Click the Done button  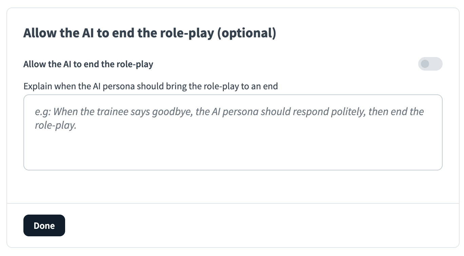44,225
